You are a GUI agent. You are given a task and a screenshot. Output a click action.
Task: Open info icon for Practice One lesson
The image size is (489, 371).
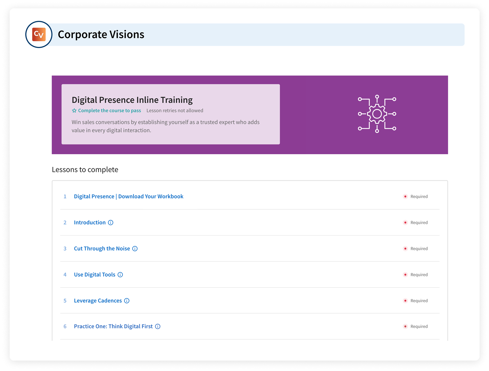pos(158,326)
